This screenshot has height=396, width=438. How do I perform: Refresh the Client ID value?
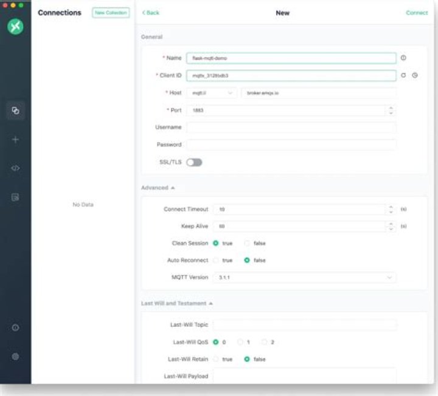pyautogui.click(x=403, y=75)
